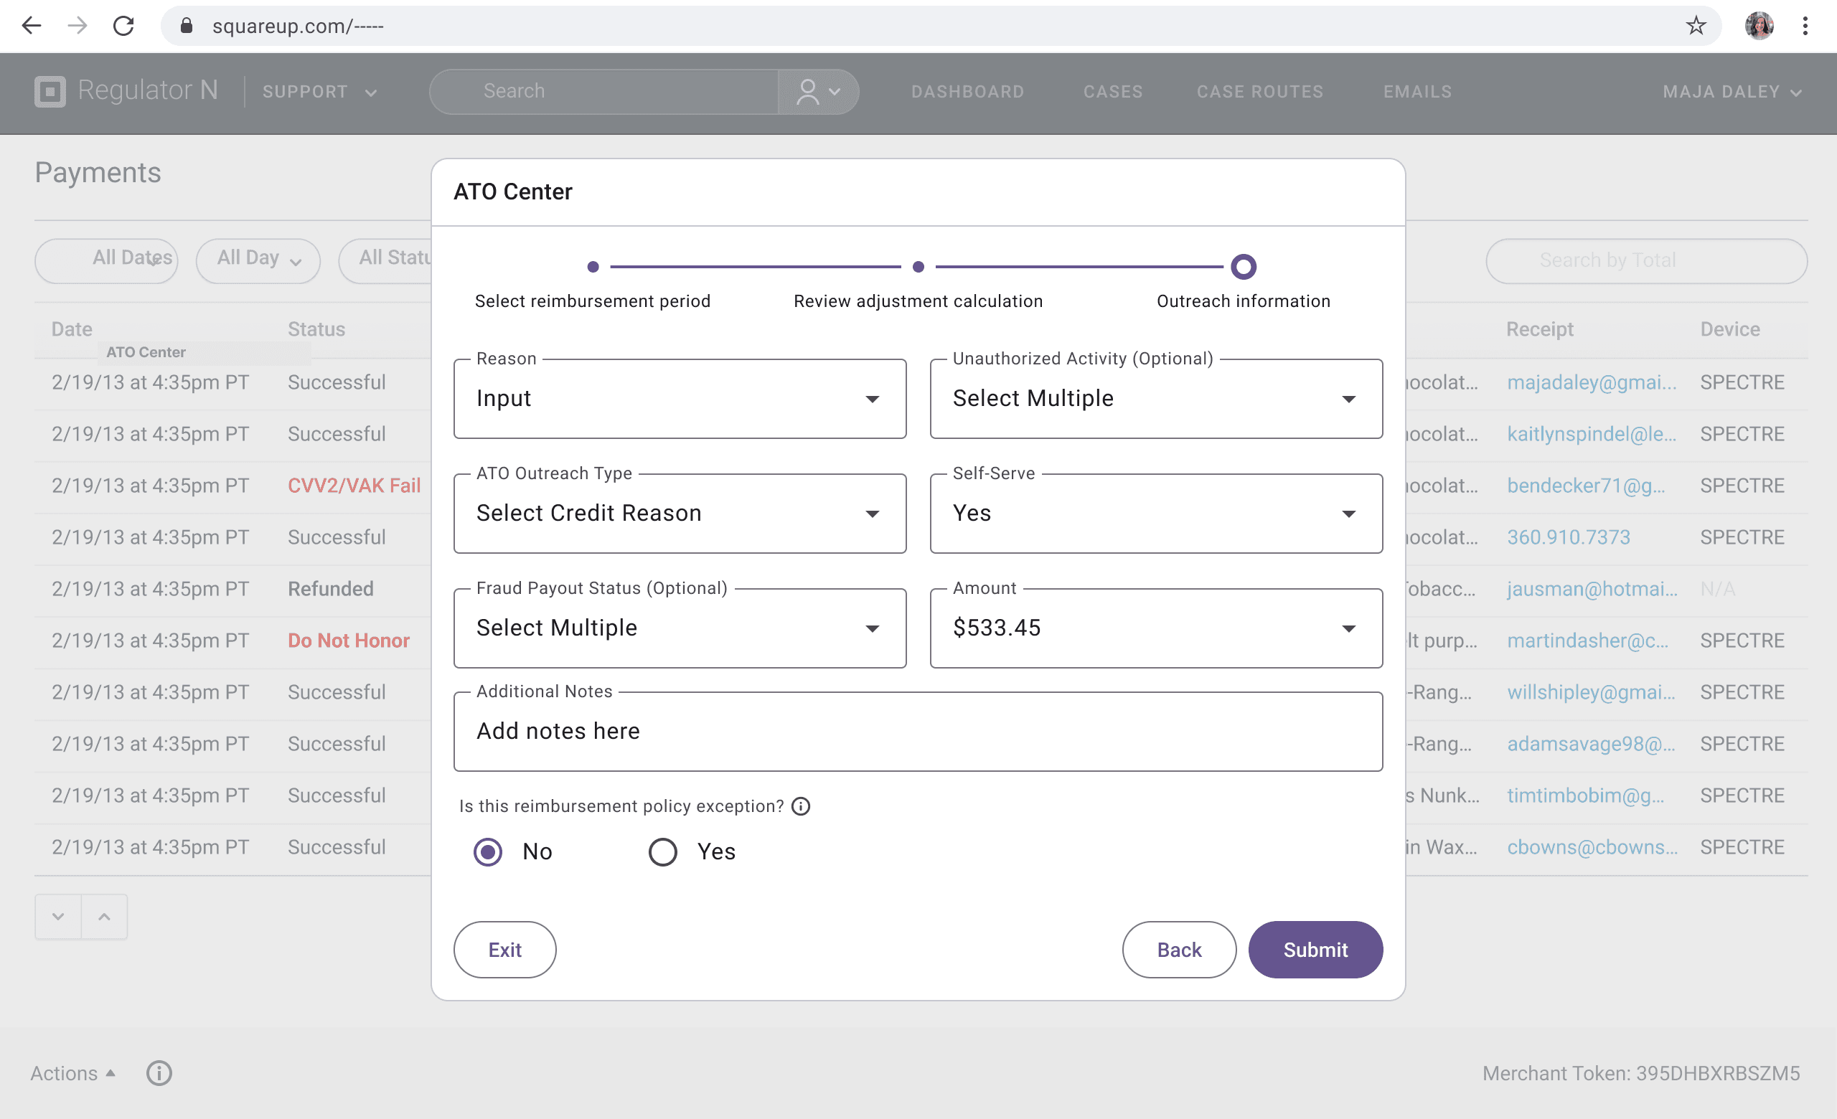The image size is (1837, 1119).
Task: Expand the ATO Outreach Type dropdown
Action: click(679, 514)
